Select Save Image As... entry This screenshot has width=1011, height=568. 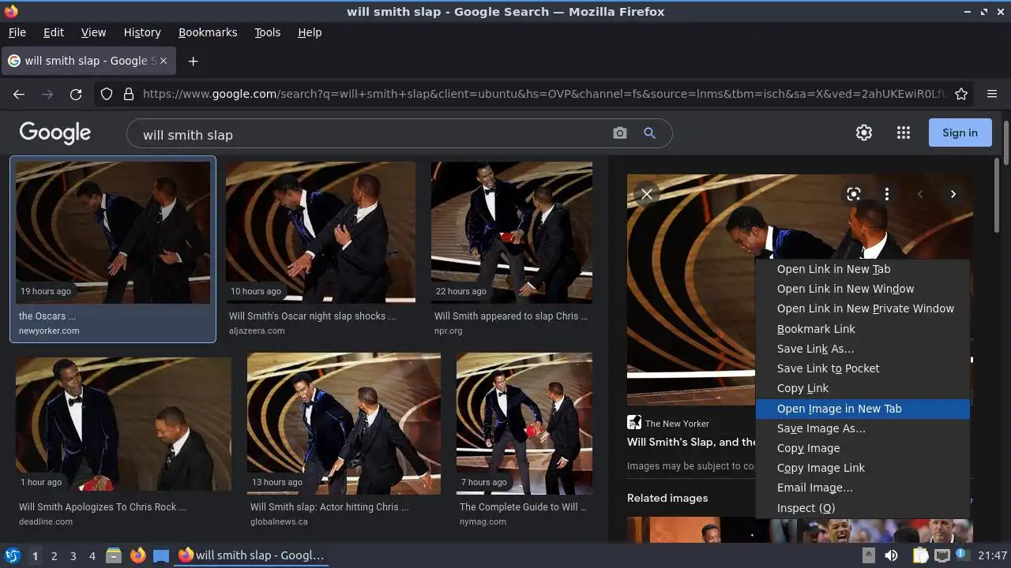coord(863,428)
